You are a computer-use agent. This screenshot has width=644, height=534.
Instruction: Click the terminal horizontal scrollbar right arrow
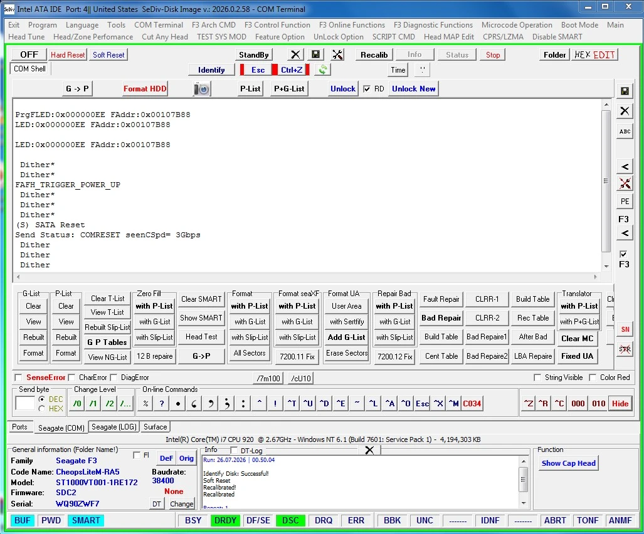click(596, 277)
